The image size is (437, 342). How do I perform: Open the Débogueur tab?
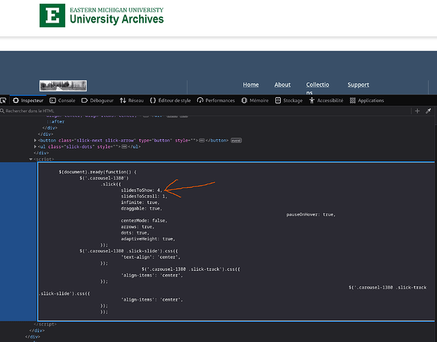point(97,101)
